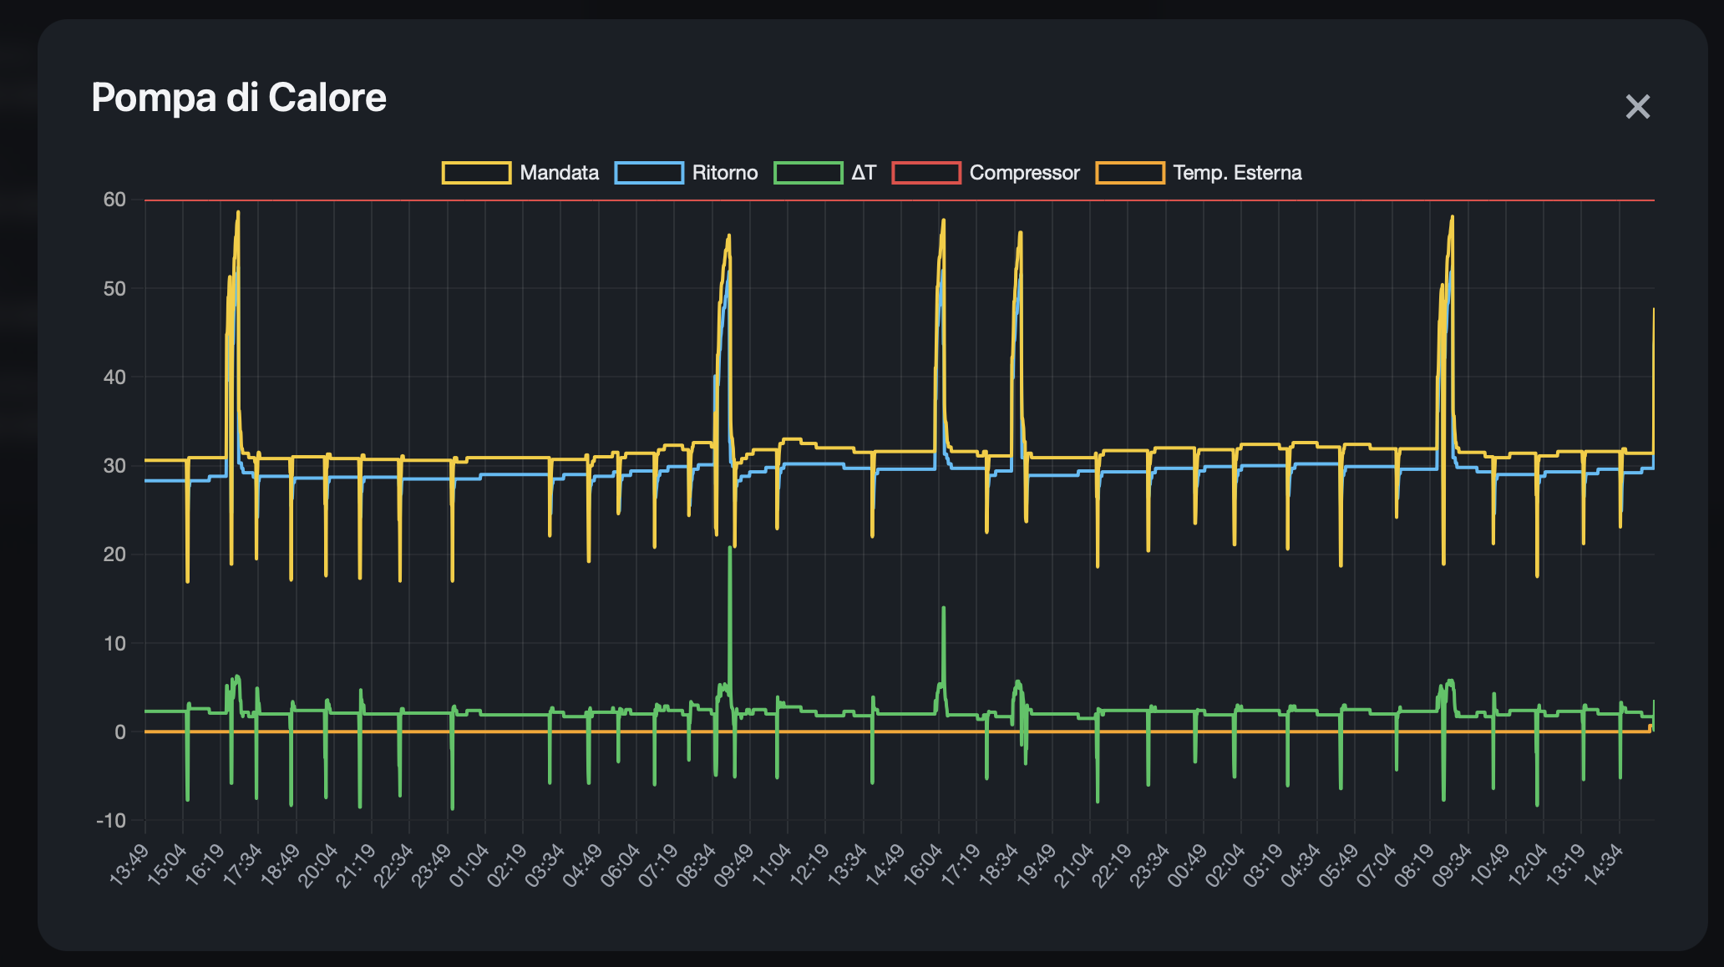Toggle the ΔT series label
Screen dimensions: 1724x967
pyautogui.click(x=864, y=173)
